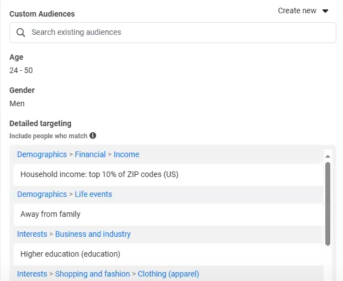Click the magnifying glass search icon
The image size is (343, 281).
[20, 33]
